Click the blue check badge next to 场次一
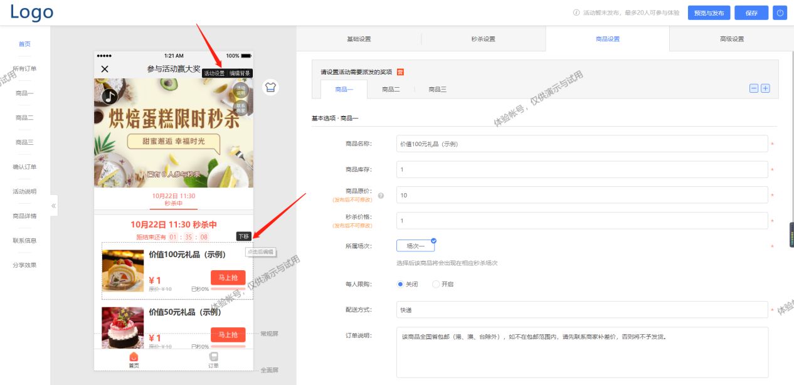This screenshot has height=385, width=794. coord(432,240)
